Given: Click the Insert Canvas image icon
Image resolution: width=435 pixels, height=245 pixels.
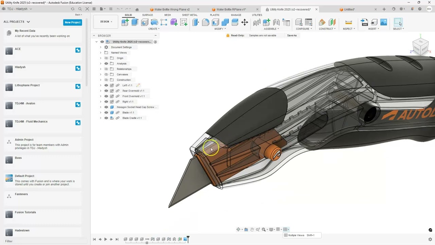Looking at the screenshot, I should pos(384,22).
